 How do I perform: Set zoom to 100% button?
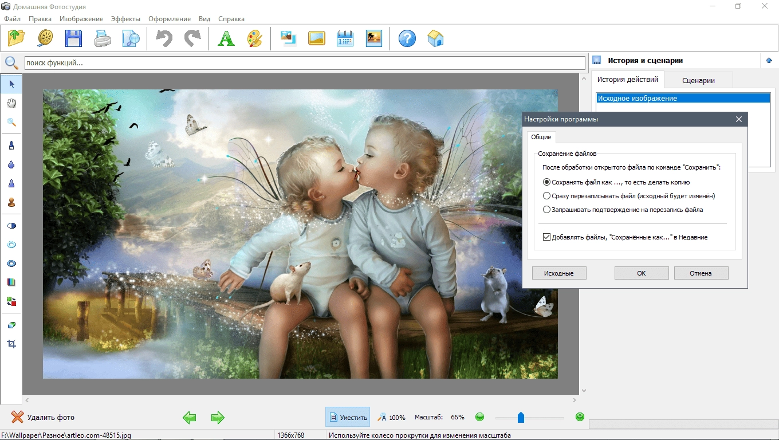[391, 418]
